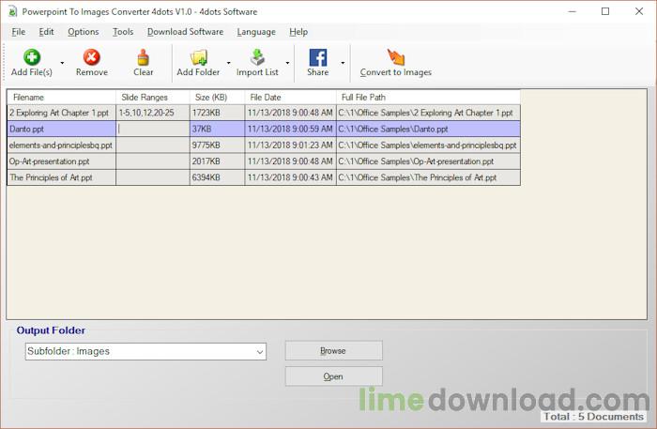
Task: Click the Add Folder icon
Action: 199,57
